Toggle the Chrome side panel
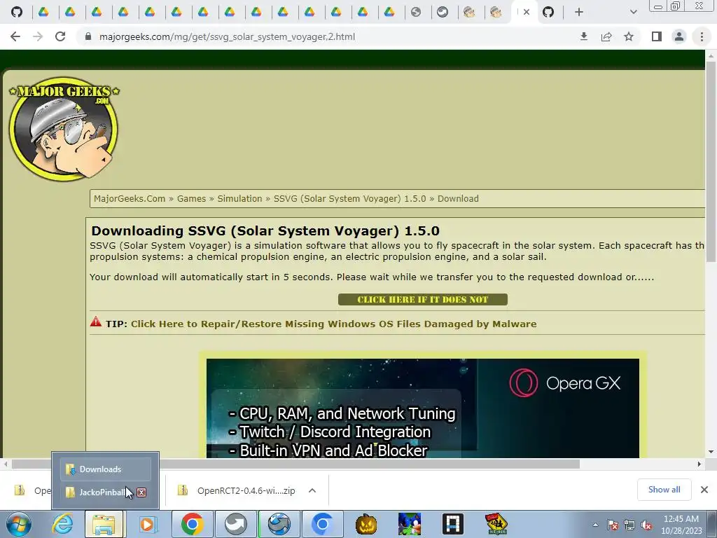 (x=657, y=36)
